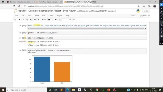
Task: Show hidden system tray icons chevron
Action: coord(132,90)
